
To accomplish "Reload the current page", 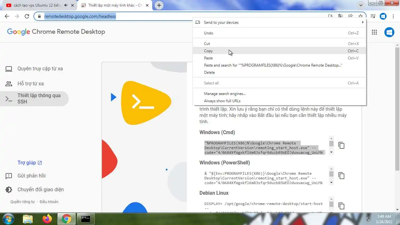I will tap(27, 16).
